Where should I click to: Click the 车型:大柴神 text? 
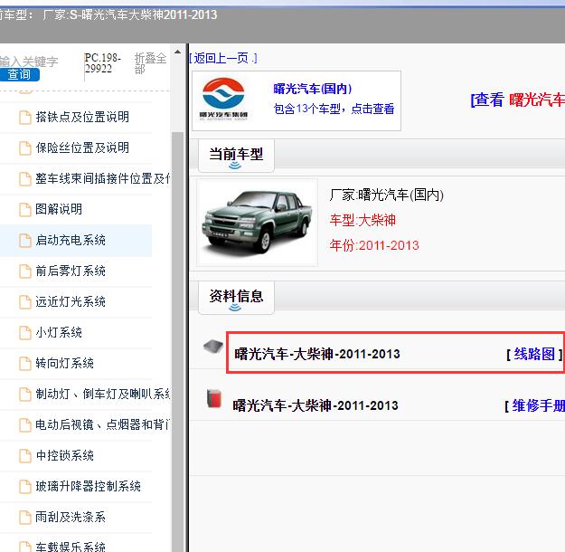[x=363, y=220]
